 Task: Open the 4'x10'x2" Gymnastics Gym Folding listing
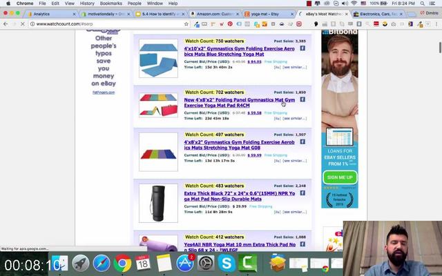click(240, 51)
